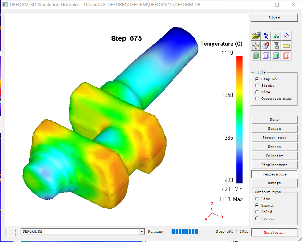Choose the Time title option
The image size is (303, 242).
[x=257, y=92]
